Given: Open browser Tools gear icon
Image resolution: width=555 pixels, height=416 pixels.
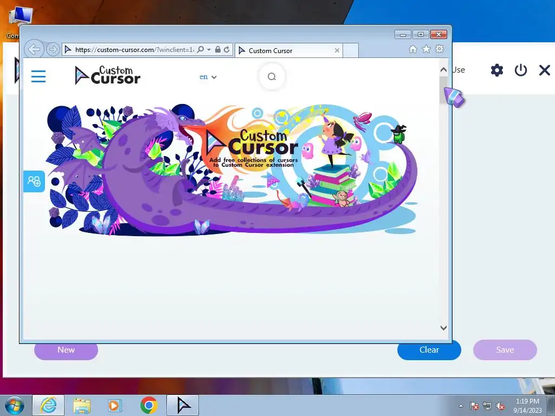Looking at the screenshot, I should click(x=440, y=49).
